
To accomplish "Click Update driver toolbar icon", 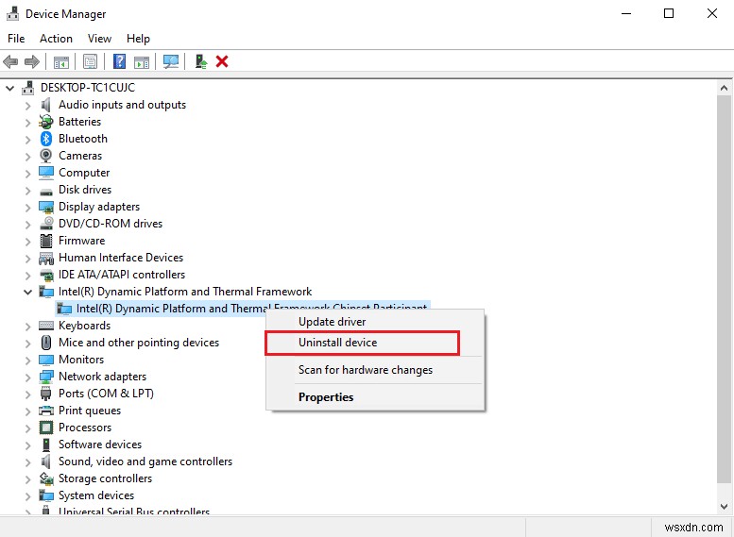I will 201,61.
